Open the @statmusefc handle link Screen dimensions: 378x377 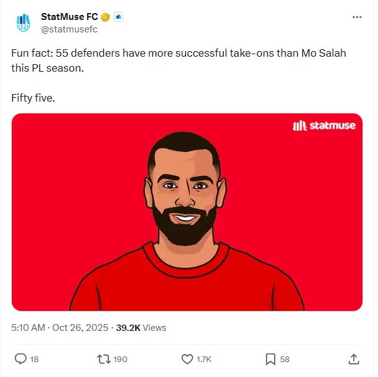point(69,29)
